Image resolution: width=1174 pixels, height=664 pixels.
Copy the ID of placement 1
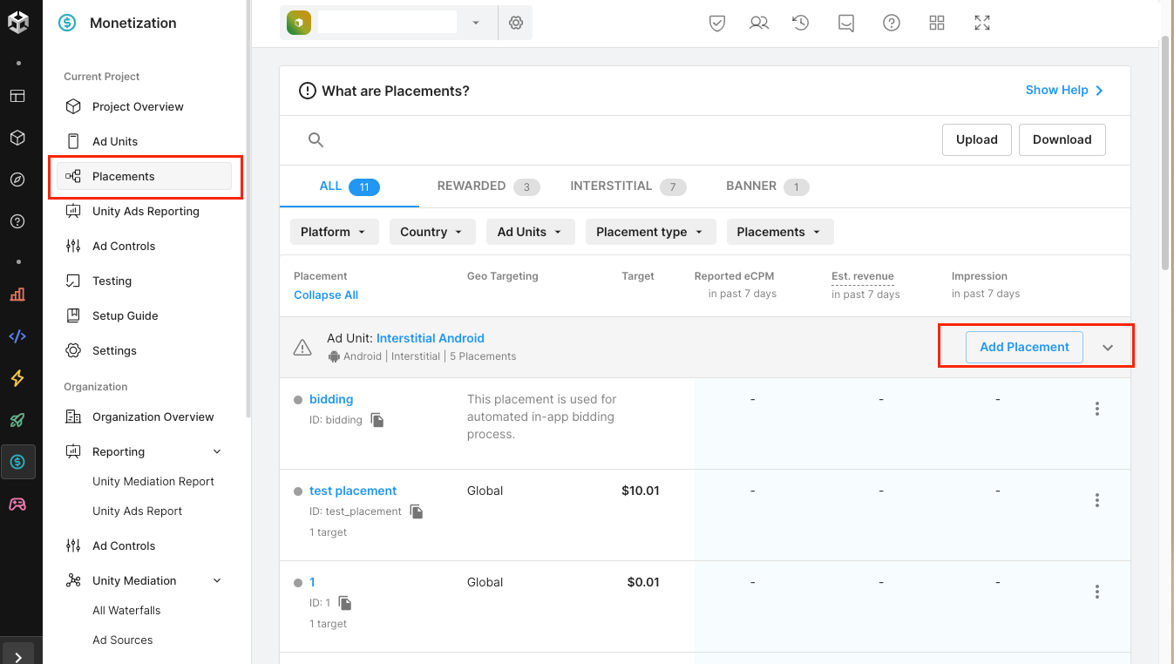(345, 603)
